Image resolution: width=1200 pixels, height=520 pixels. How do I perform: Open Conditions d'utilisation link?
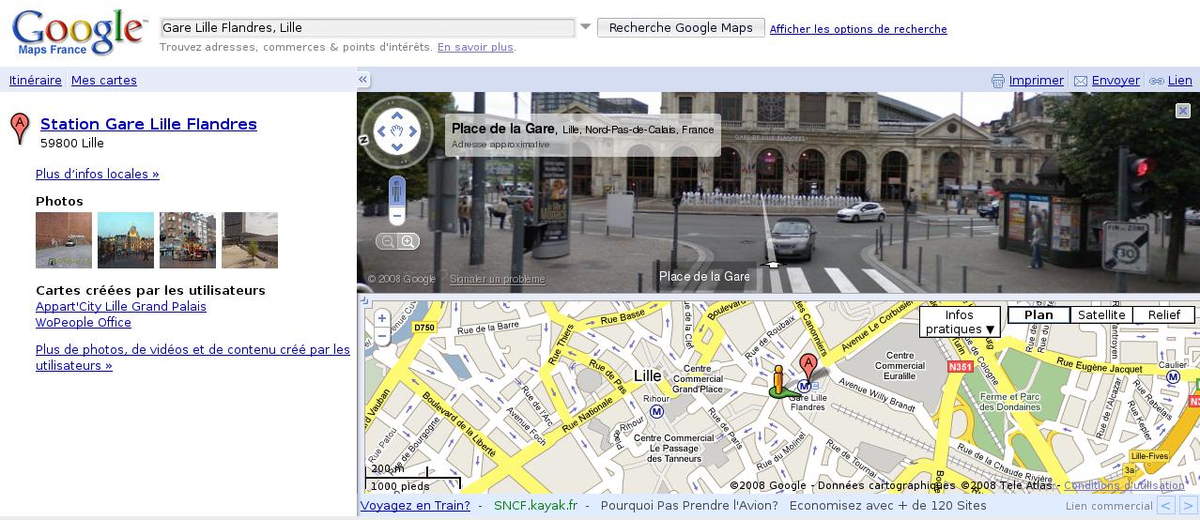point(1125,485)
